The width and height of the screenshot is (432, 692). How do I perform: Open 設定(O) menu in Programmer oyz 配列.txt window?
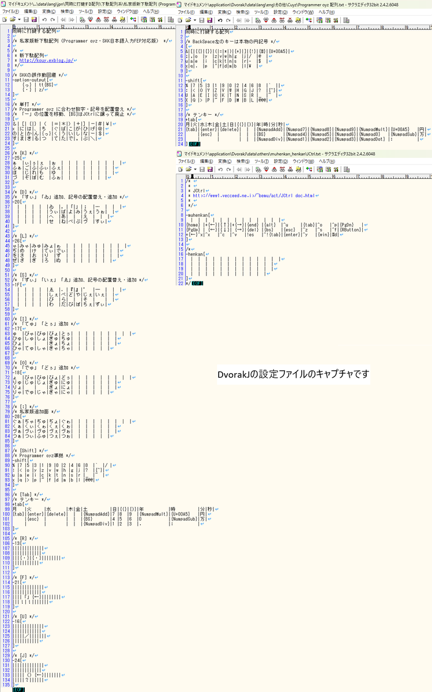[x=280, y=12]
